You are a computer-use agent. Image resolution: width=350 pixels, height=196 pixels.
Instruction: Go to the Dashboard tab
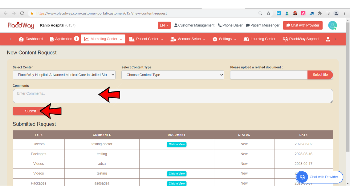pyautogui.click(x=31, y=39)
